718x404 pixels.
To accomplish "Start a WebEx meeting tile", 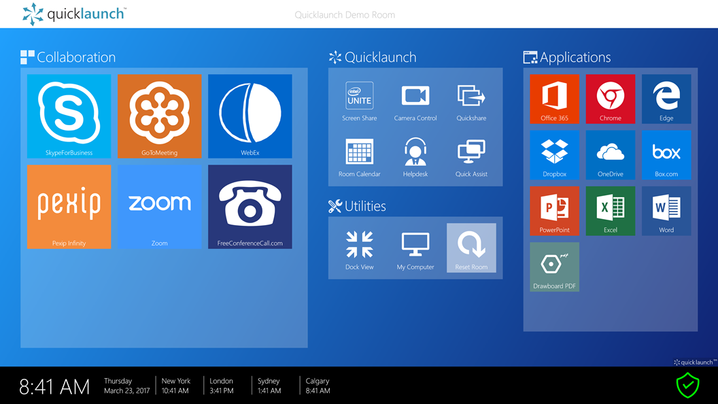I will pos(250,116).
